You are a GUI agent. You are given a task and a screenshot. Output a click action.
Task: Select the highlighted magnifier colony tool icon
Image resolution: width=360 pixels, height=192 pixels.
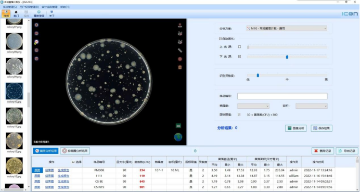click(36, 42)
